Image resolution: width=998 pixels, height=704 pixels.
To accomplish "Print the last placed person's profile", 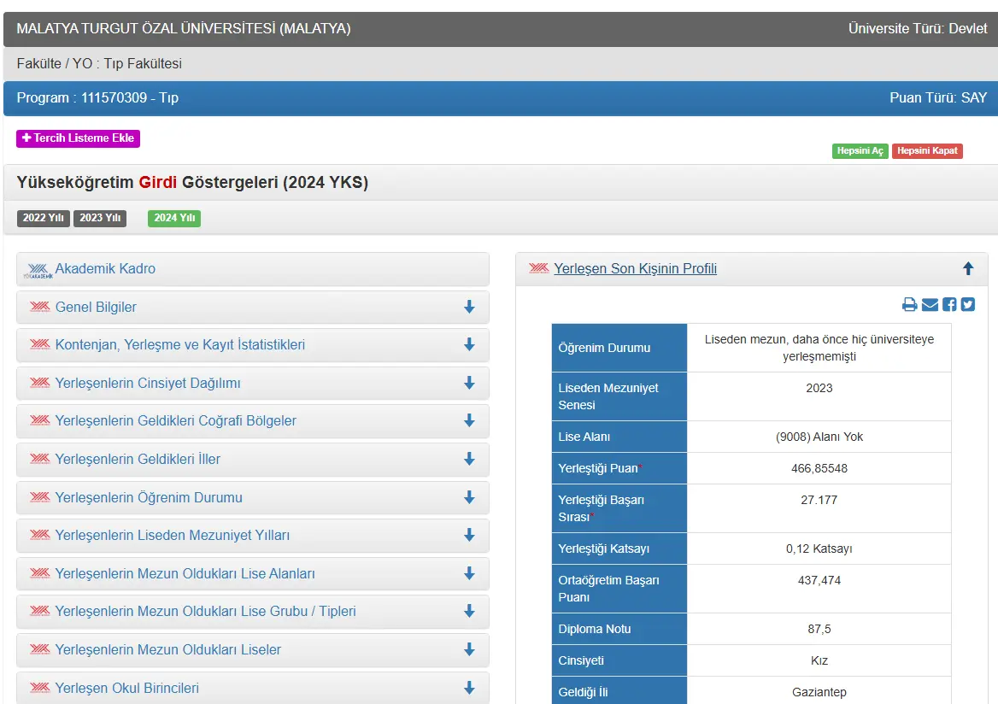I will pyautogui.click(x=909, y=304).
